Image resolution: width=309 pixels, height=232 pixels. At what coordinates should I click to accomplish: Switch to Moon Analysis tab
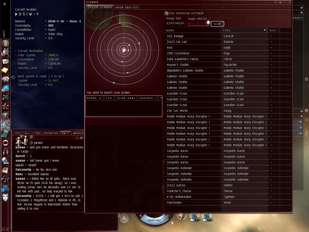click(127, 8)
